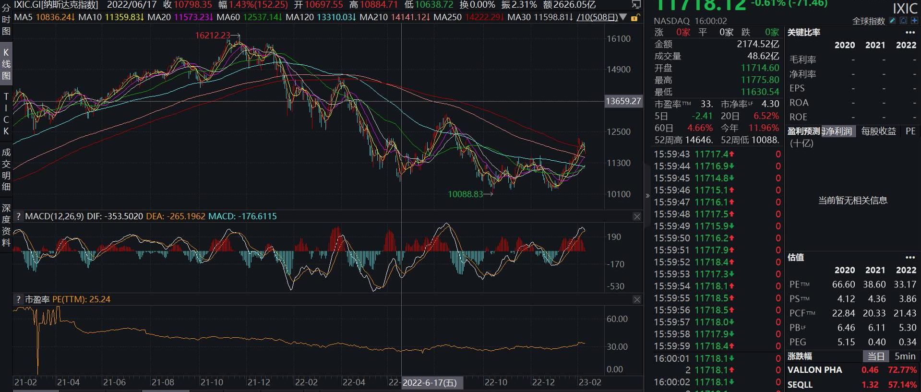This screenshot has height=392, width=921.
Task: Click the lock icon beside the MA settings
Action: 634,18
